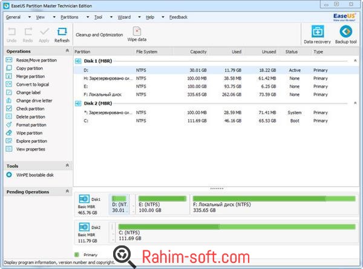
Task: Click the Refresh toolbar icon
Action: pyautogui.click(x=62, y=34)
